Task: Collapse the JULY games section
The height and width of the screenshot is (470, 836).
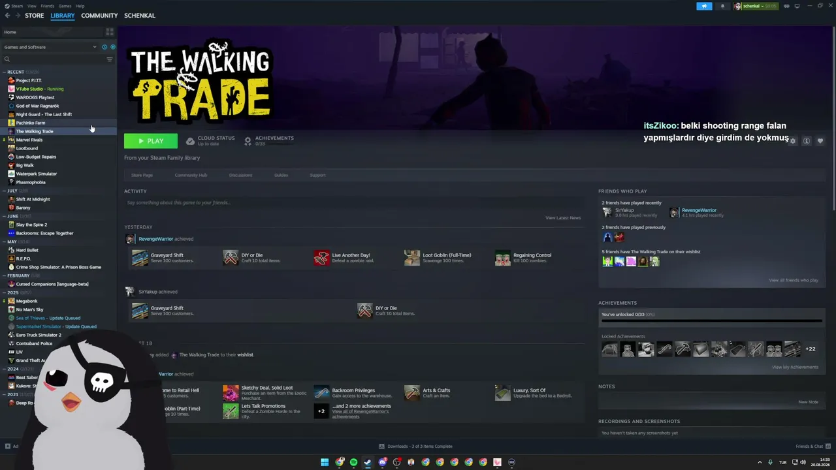Action: [4, 191]
